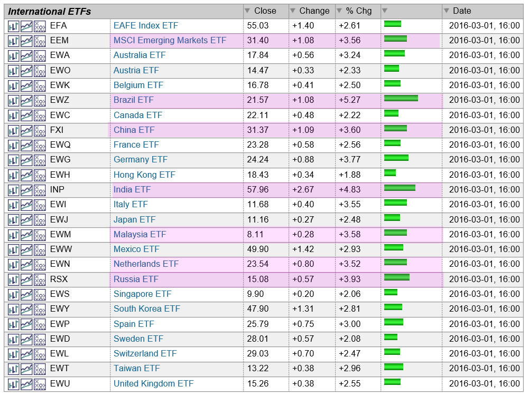The width and height of the screenshot is (529, 396).
Task: Open the point & figure icon for FXI
Action: (x=40, y=130)
